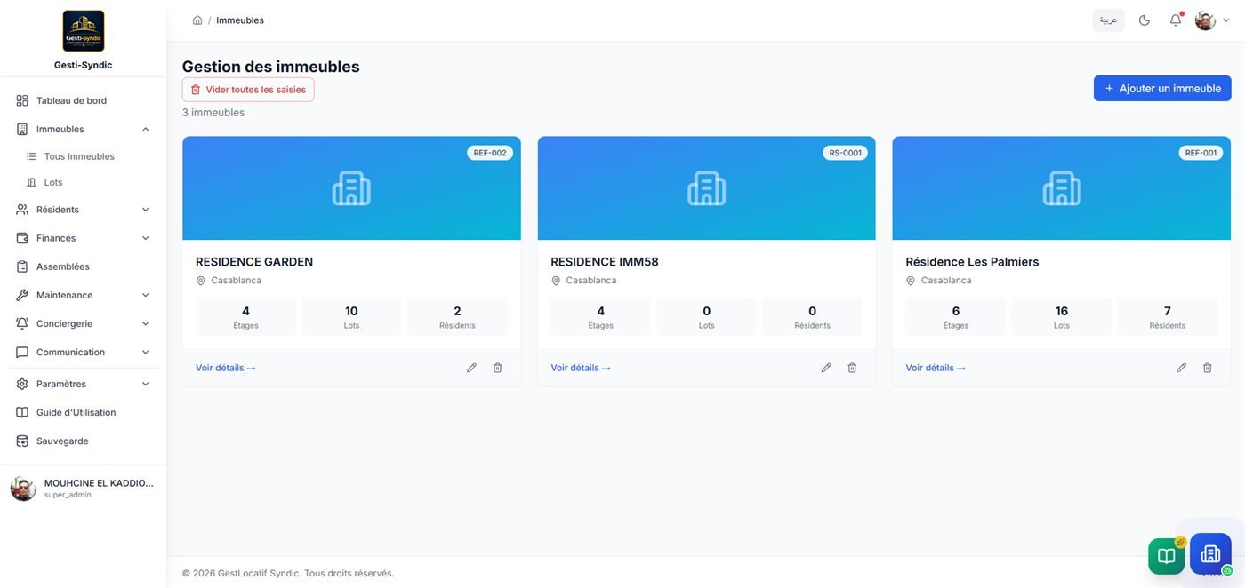Viewport: 1245px width, 588px height.
Task: Toggle dark mode with moon icon
Action: click(x=1145, y=20)
